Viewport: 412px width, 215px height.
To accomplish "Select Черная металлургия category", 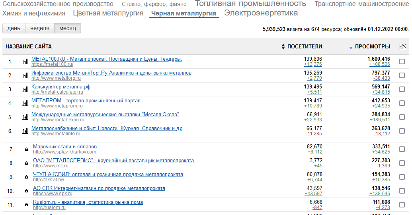I will coord(184,13).
